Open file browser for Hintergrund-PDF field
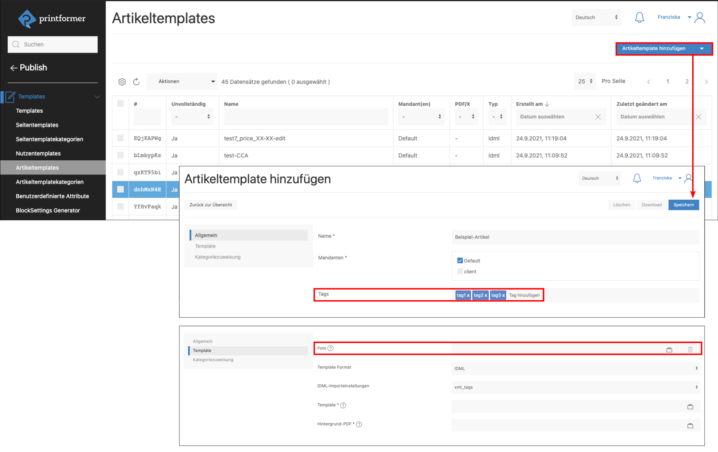 tap(690, 426)
